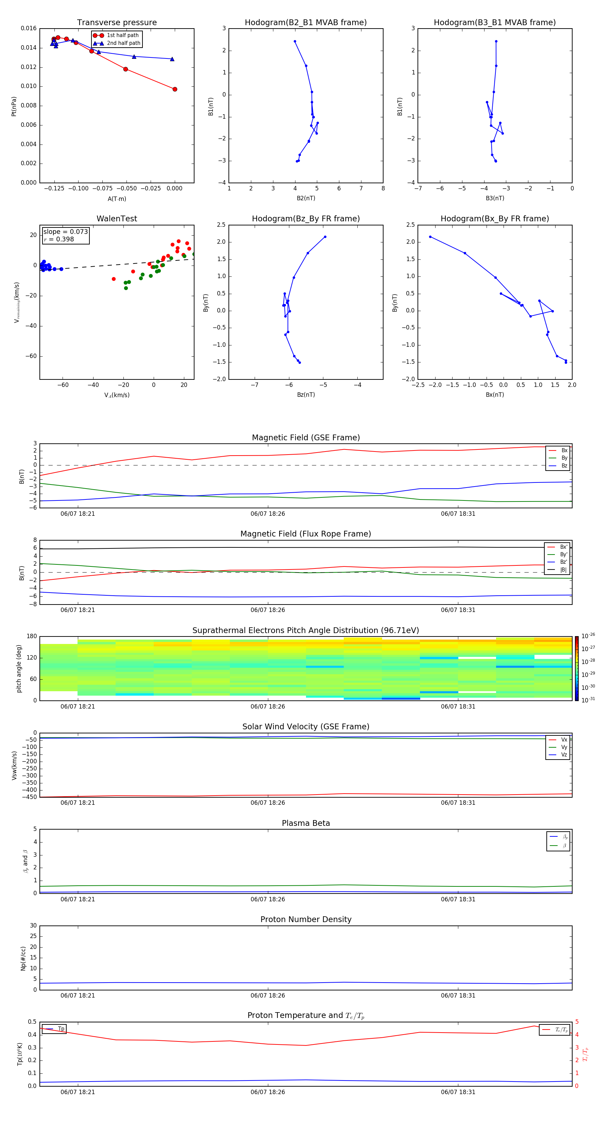The image size is (612, 1122).
Task: Select the Te/Tp legend entry
Action: tap(555, 1030)
